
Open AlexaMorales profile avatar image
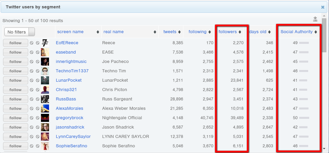[x=45, y=108]
